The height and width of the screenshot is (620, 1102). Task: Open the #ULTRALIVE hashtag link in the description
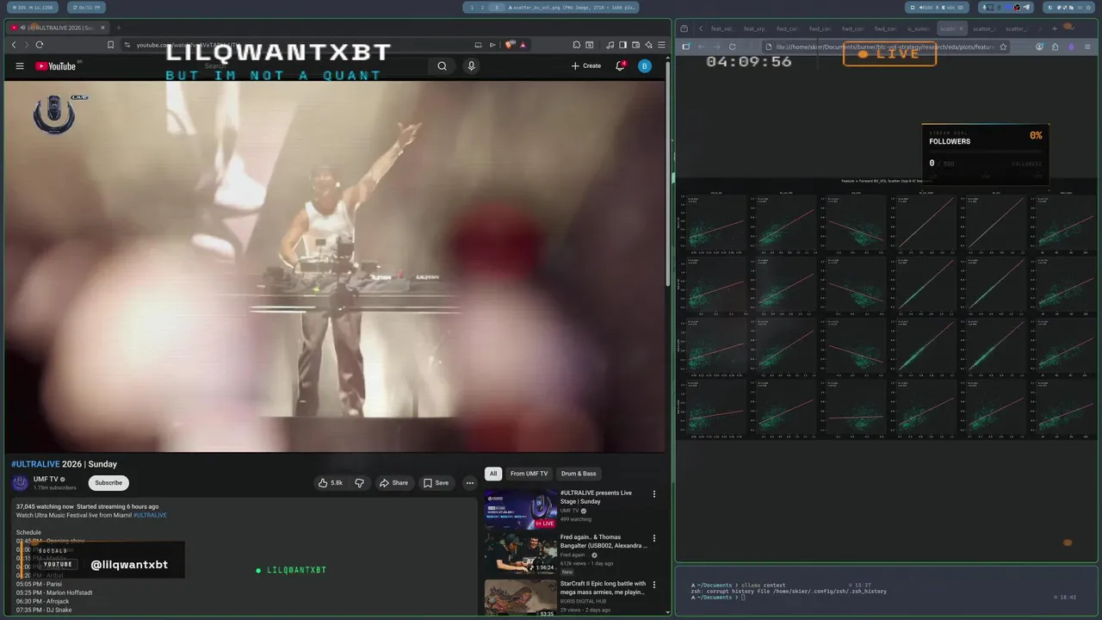coord(150,515)
